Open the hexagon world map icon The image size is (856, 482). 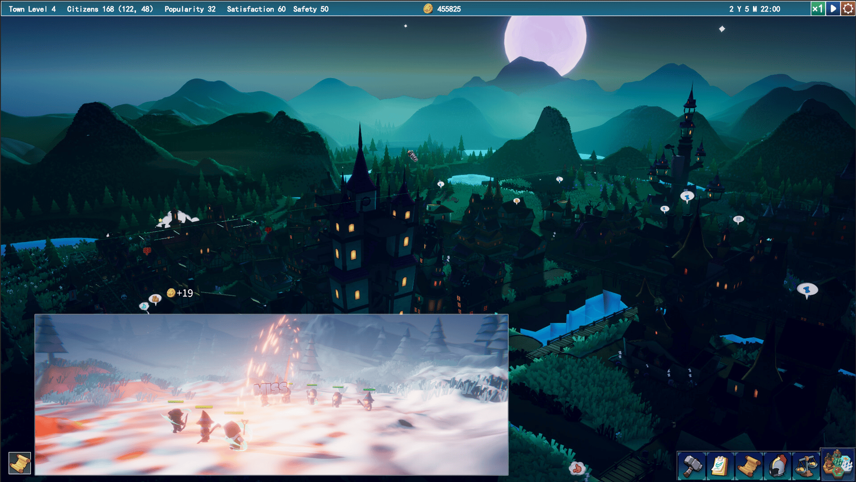(838, 464)
